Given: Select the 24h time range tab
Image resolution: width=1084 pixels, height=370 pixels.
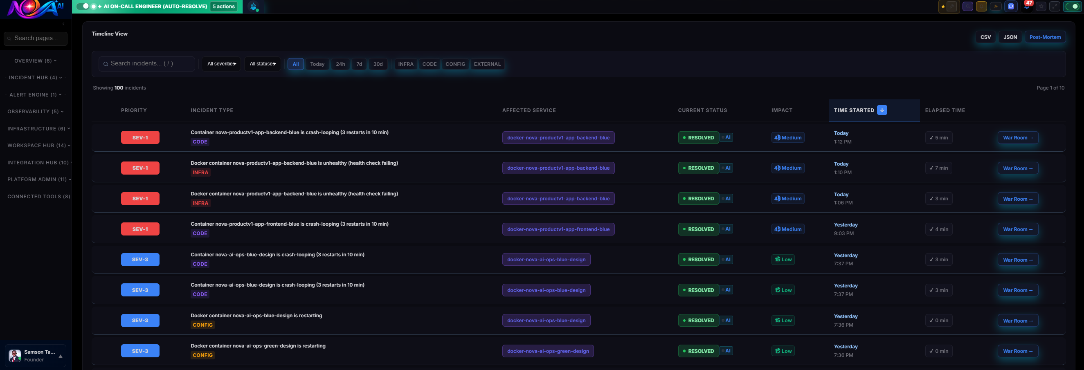Looking at the screenshot, I should 340,64.
